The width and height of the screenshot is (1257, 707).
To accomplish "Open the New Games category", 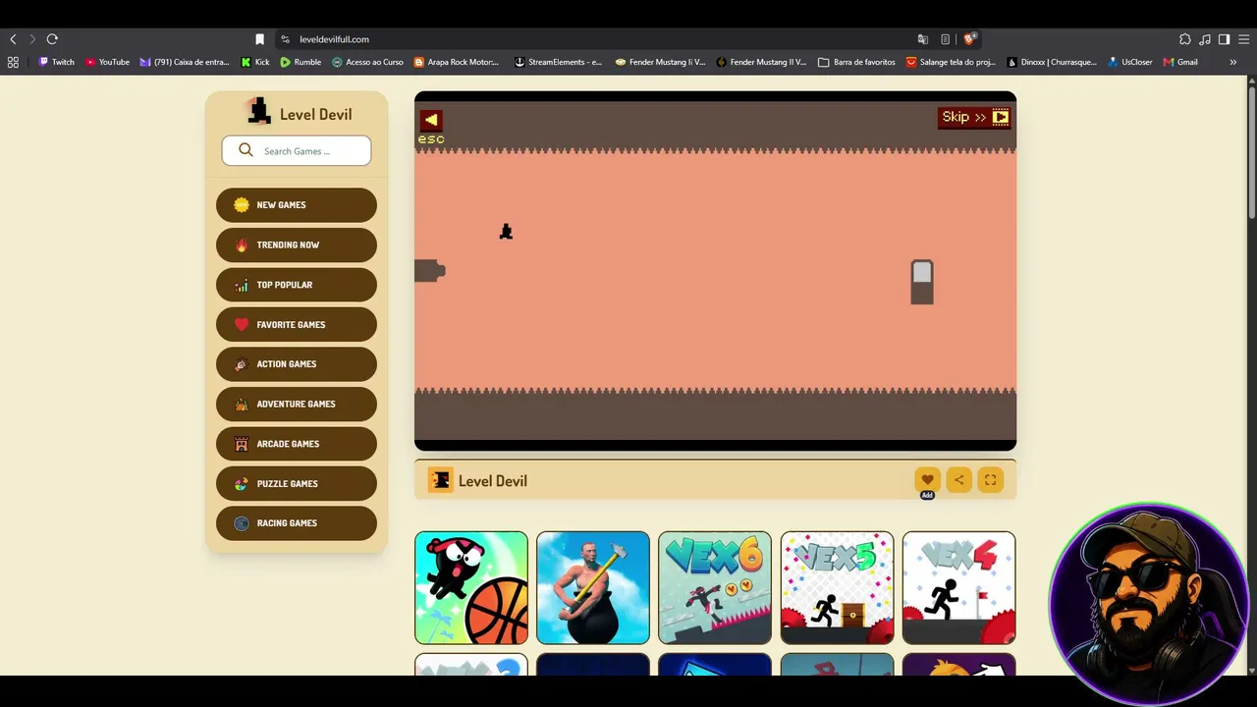I will click(297, 205).
